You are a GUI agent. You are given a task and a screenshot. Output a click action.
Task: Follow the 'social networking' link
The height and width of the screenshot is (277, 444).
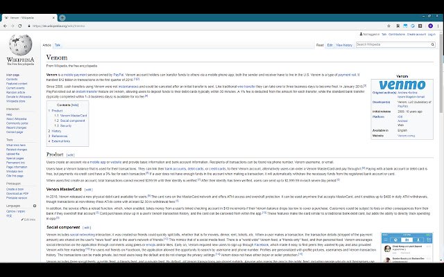coord(83,235)
